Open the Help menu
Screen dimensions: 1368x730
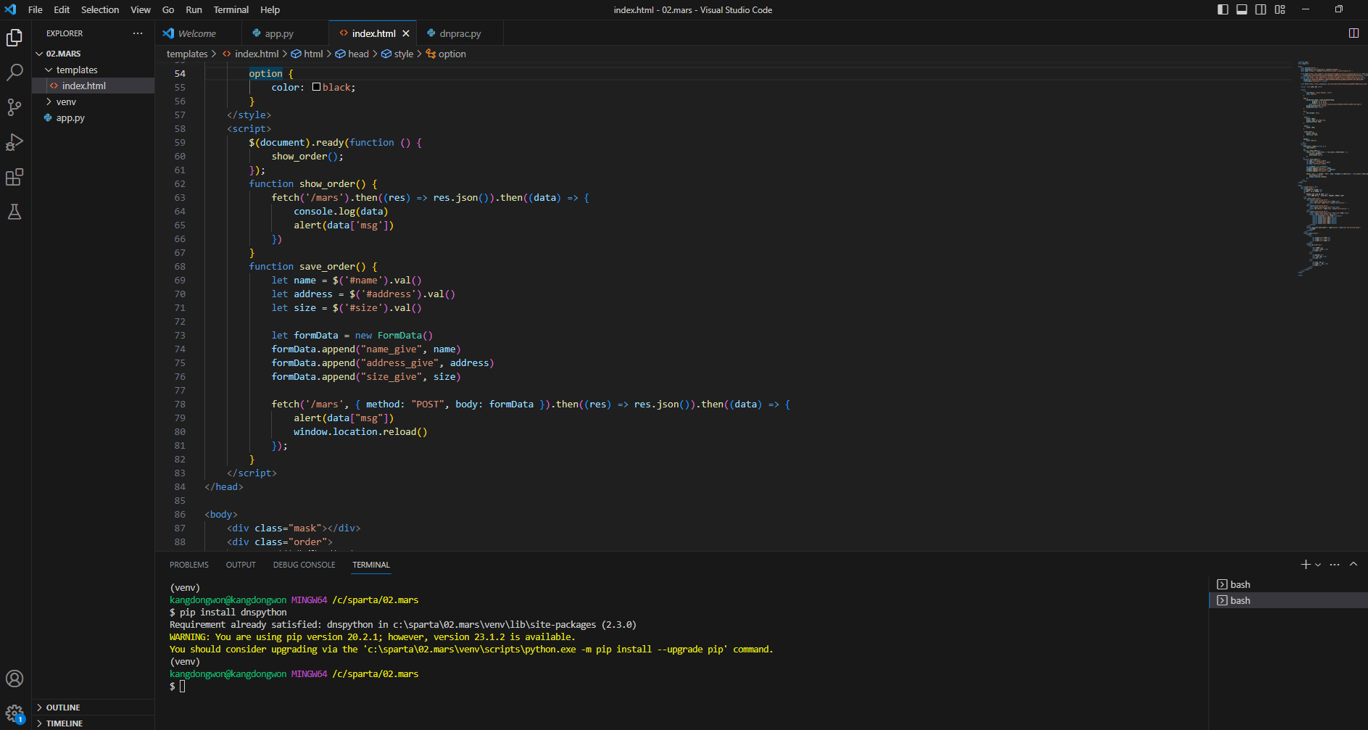point(270,9)
